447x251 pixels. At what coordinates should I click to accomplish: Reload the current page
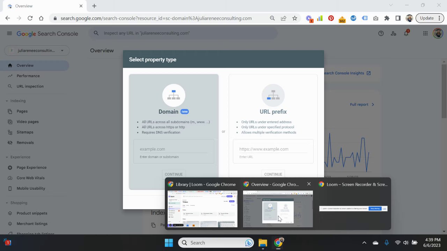[x=30, y=18]
